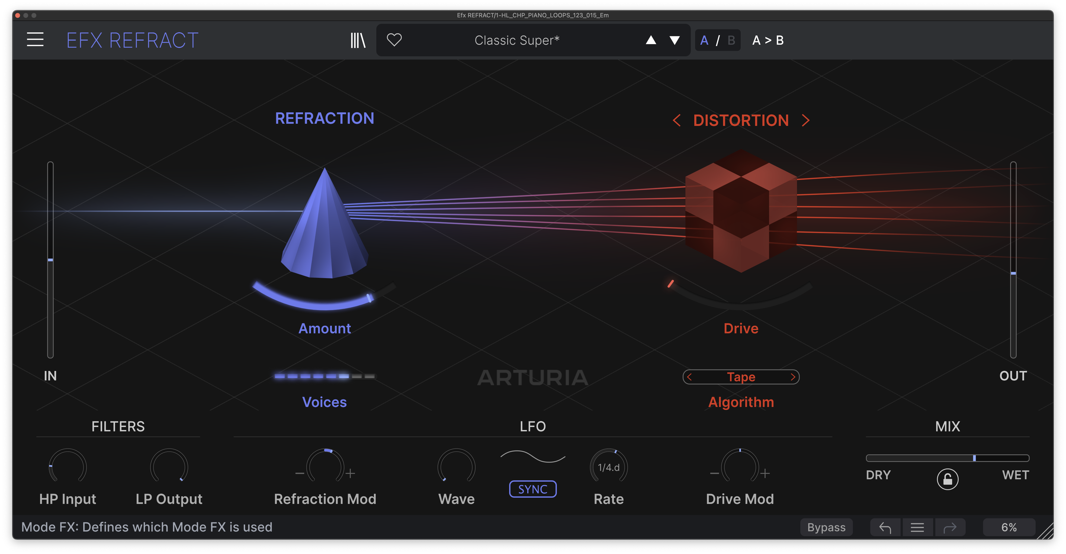Click the red distortion cube
This screenshot has width=1066, height=554.
(741, 211)
